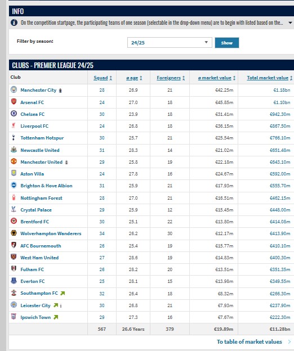294x351 pixels.
Task: Open the West Ham United club link
Action: pos(39,258)
